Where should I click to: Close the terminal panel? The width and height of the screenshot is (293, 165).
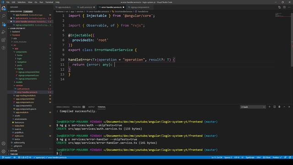point(289,107)
